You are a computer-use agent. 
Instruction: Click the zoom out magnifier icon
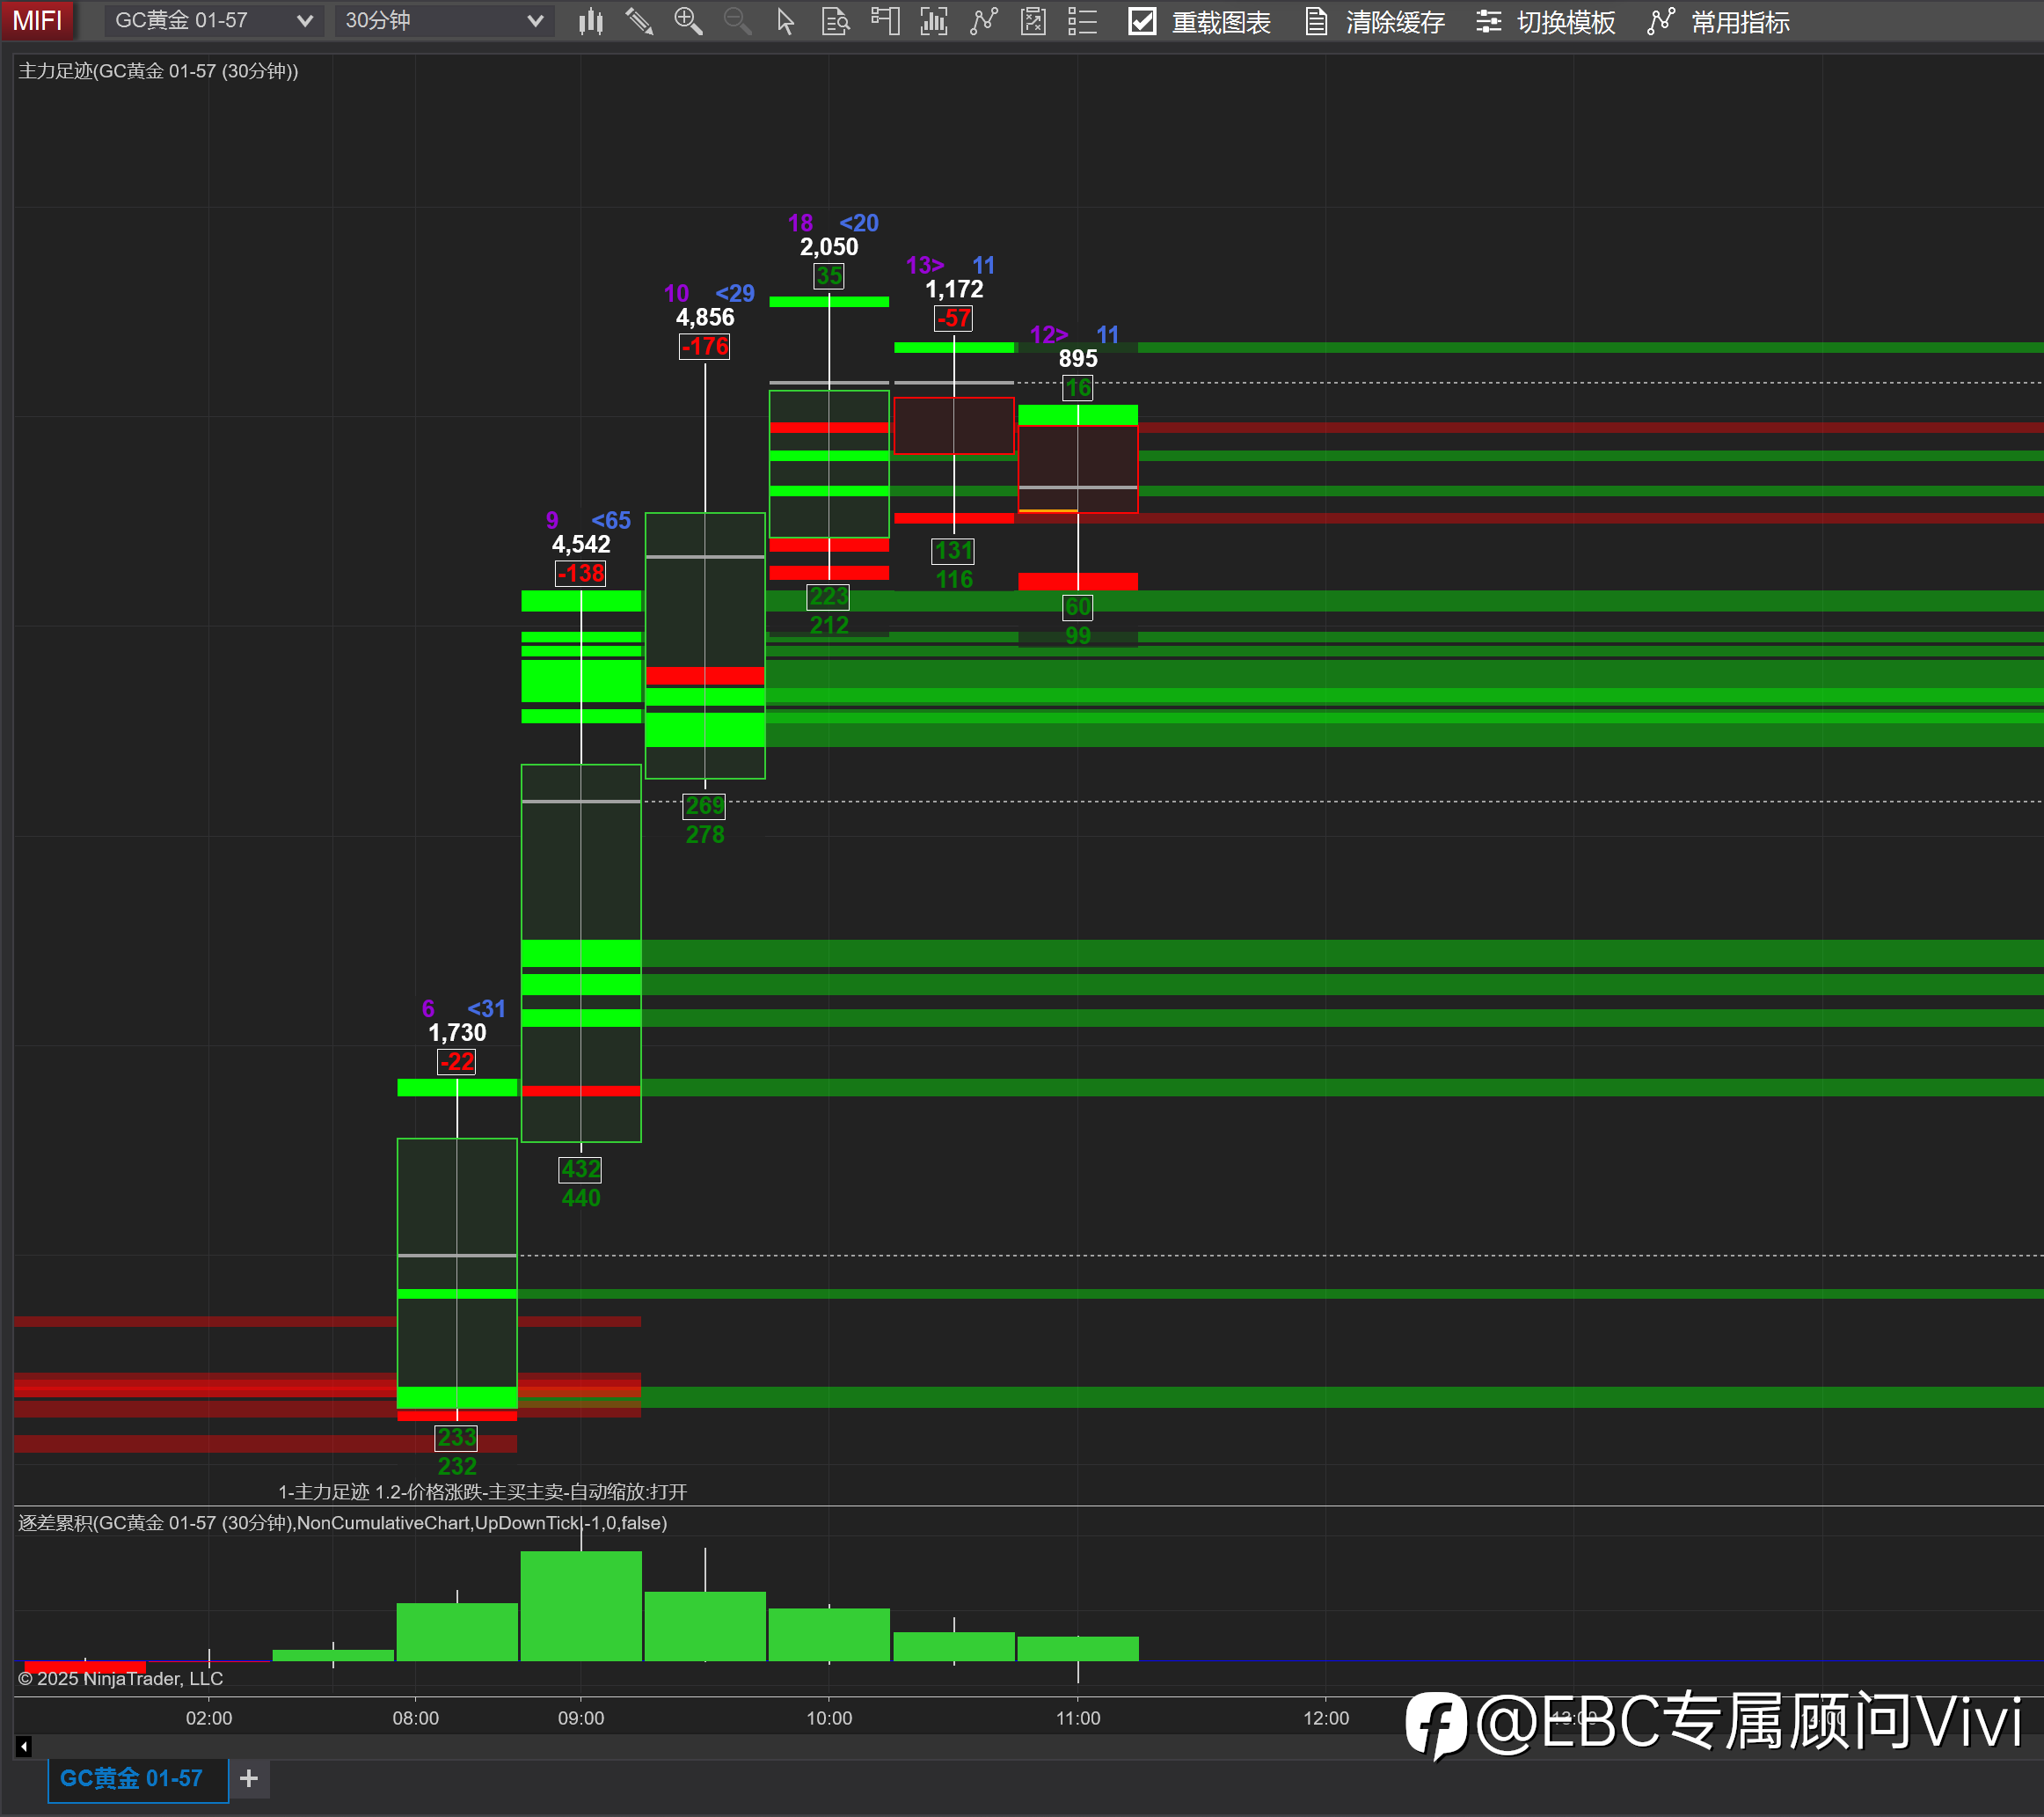click(x=737, y=21)
